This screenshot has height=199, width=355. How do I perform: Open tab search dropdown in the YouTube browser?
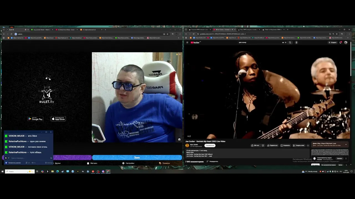186,30
